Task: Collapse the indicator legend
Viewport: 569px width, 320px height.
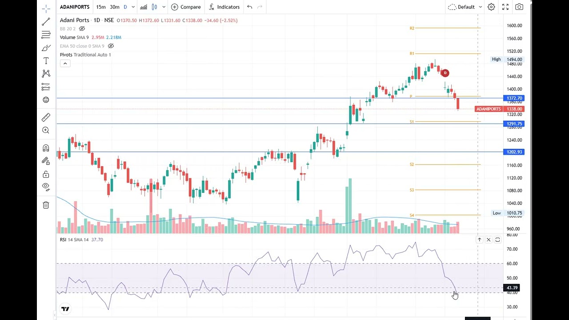Action: click(x=65, y=64)
